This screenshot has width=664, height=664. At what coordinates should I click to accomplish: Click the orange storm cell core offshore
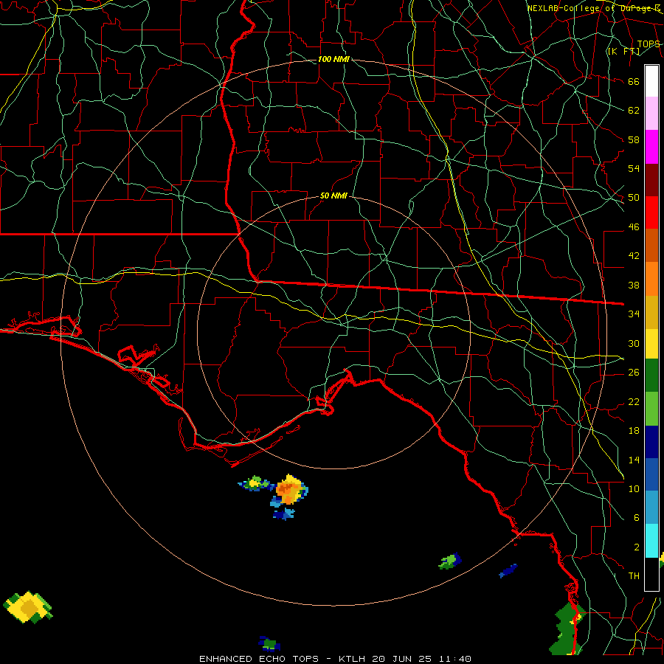pyautogui.click(x=288, y=491)
